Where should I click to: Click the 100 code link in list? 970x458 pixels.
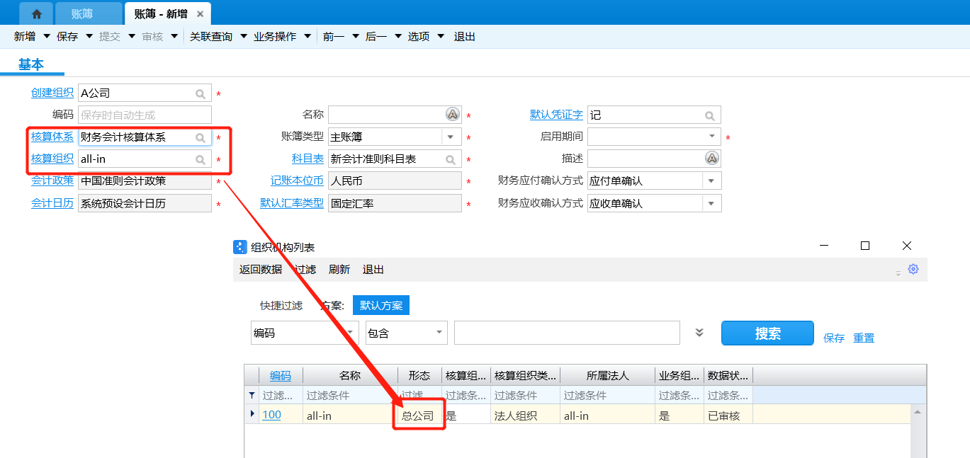click(271, 415)
